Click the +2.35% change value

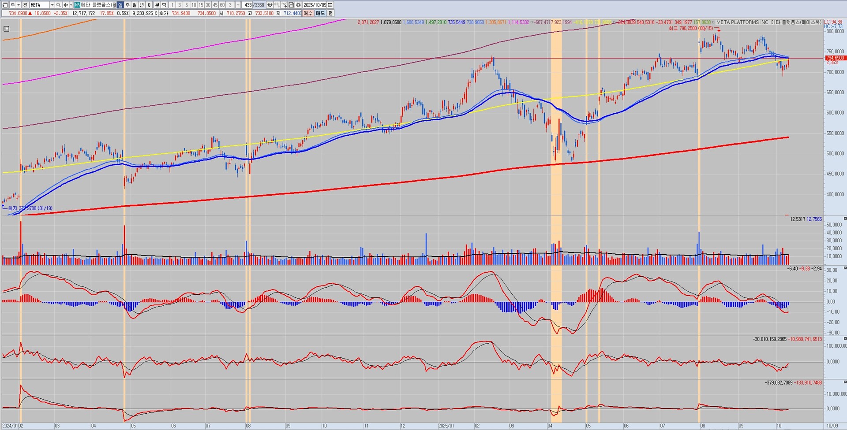pyautogui.click(x=60, y=13)
